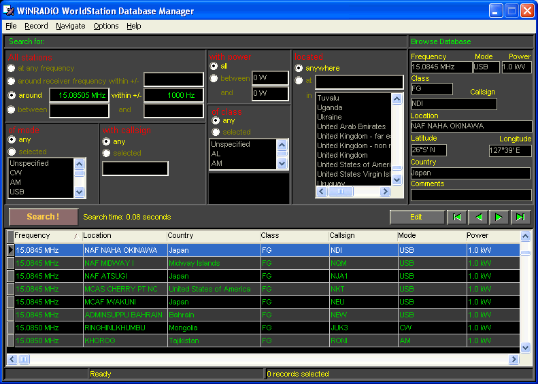Click row selector of NAF MIDWAY I row

click(11, 263)
